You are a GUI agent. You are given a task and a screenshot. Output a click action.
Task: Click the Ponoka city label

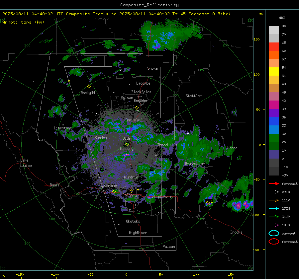point(151,68)
